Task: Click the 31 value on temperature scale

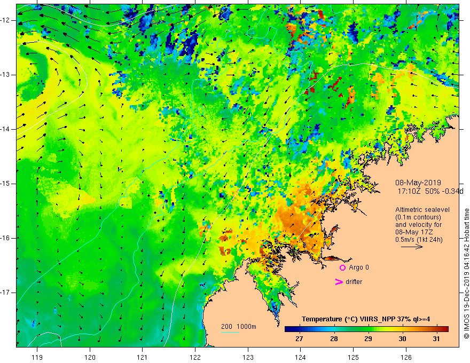Action: click(x=436, y=339)
